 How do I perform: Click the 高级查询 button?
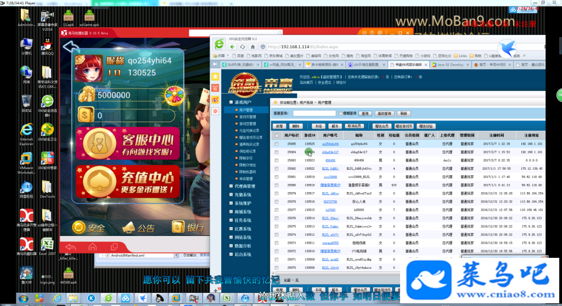click(384, 113)
